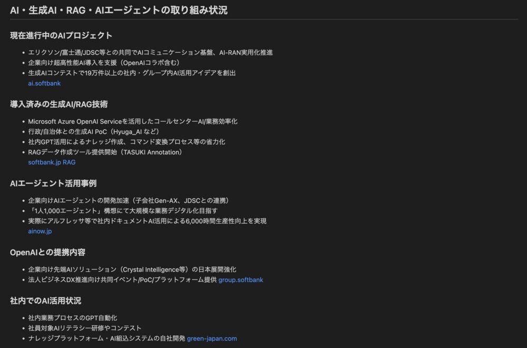Click the heading OpenAIとの提携内容
The image size is (527, 348).
coord(48,253)
